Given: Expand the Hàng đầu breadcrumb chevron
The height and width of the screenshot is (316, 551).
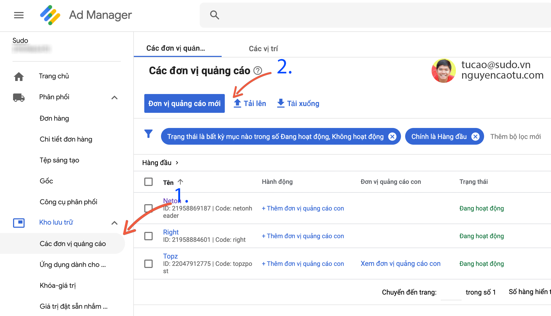Looking at the screenshot, I should point(177,163).
